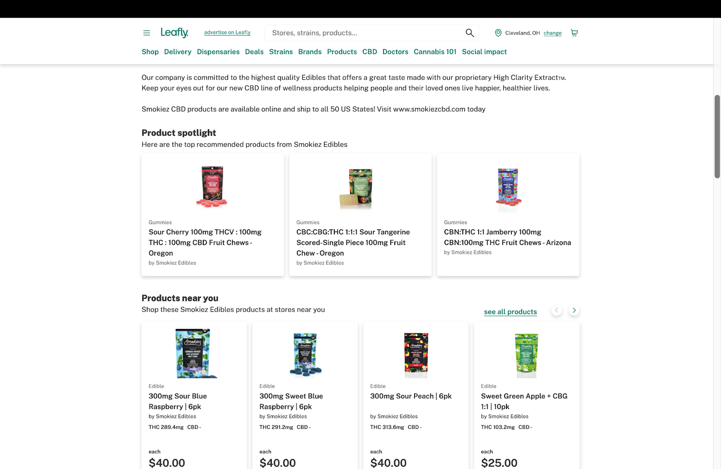The image size is (721, 469).
Task: Open Sour Cherry gummies product image
Action: [213, 187]
